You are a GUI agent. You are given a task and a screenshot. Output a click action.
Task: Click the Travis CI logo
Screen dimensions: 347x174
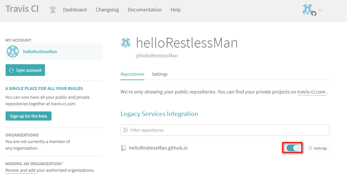coord(22,9)
